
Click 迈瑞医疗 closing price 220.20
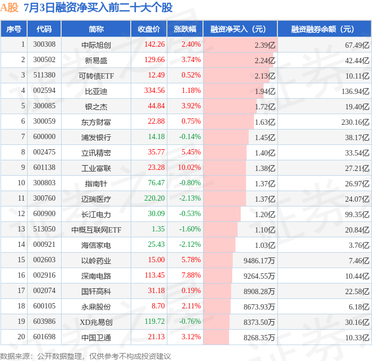tap(155, 198)
